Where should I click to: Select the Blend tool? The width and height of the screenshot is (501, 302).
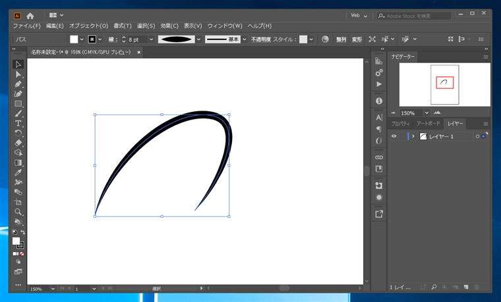point(18,192)
